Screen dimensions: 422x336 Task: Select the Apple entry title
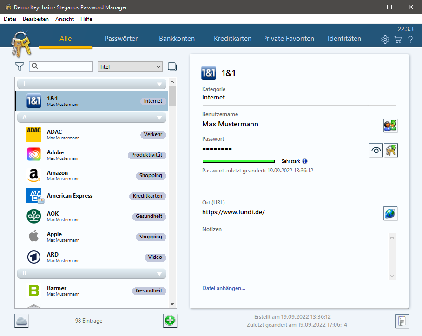point(54,234)
